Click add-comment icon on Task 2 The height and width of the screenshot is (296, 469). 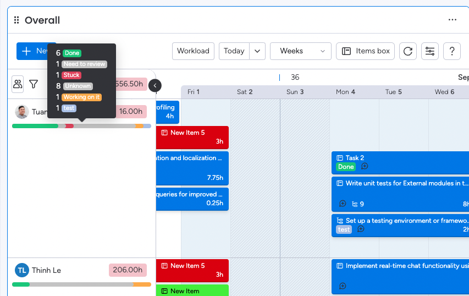tap(365, 167)
